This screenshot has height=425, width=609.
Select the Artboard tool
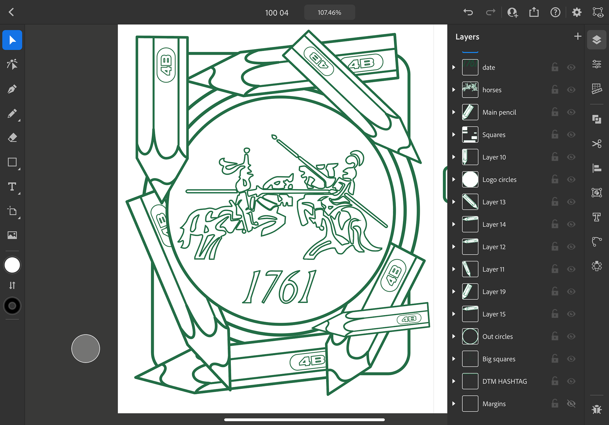(x=12, y=211)
